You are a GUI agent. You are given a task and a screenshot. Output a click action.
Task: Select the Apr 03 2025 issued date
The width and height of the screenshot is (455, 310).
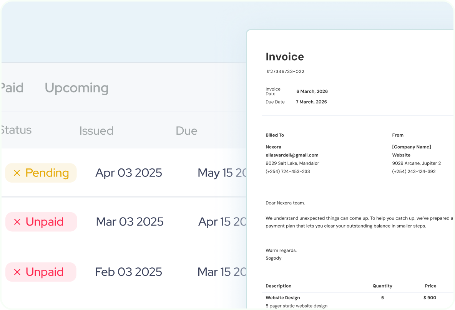coord(128,173)
